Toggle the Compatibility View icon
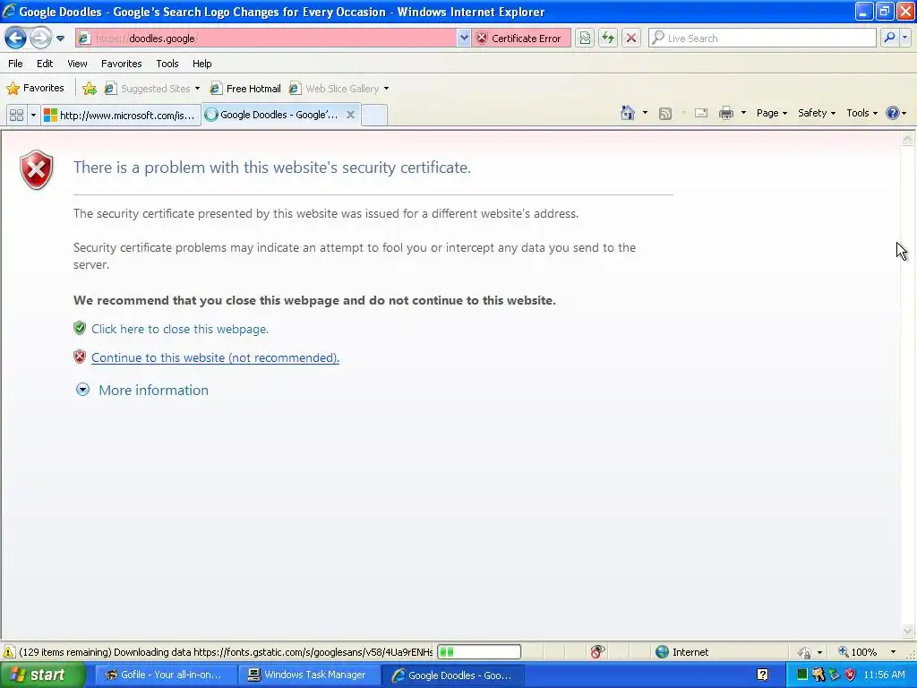The width and height of the screenshot is (917, 688). click(585, 38)
